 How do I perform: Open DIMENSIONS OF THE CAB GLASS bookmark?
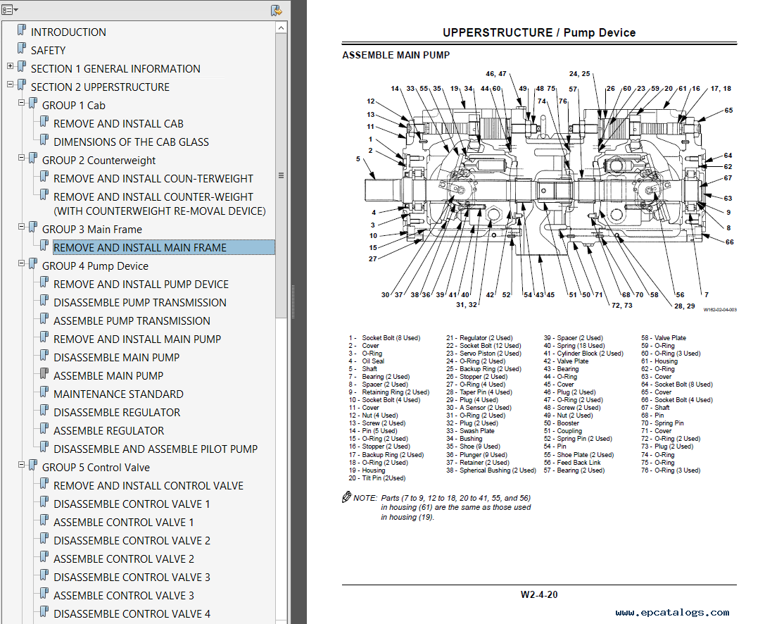coord(131,142)
